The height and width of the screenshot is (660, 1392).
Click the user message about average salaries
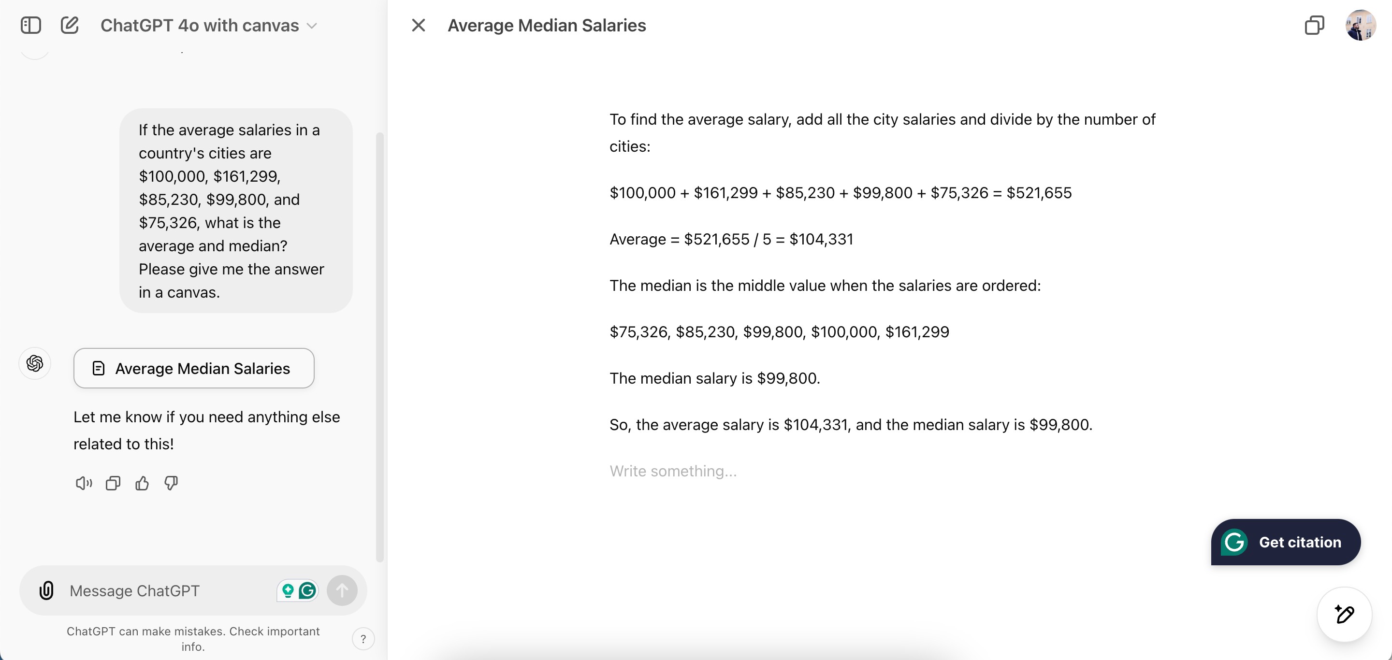(x=235, y=211)
